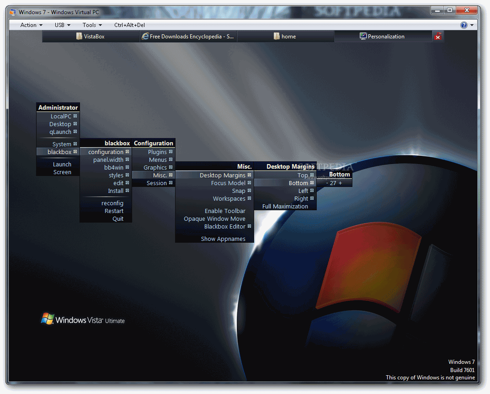Screen dimensions: 490x394
Task: Open the Plugins submenu in Configuration
Action: coord(154,152)
